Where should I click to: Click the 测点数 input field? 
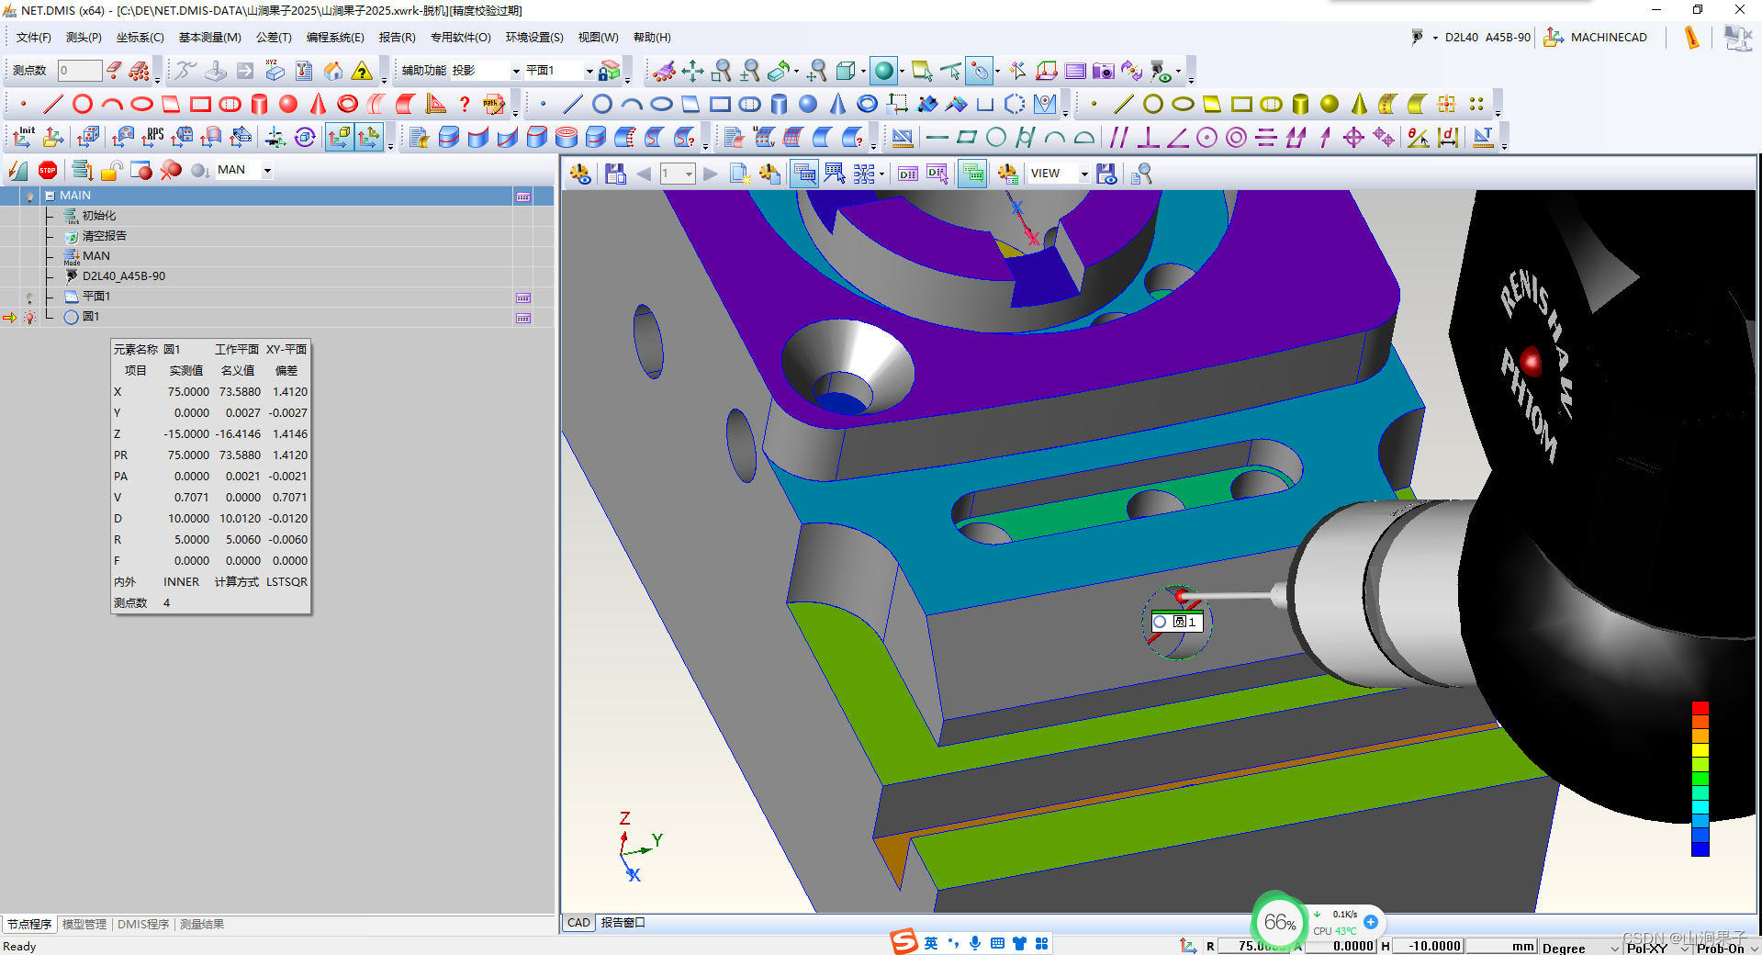80,71
